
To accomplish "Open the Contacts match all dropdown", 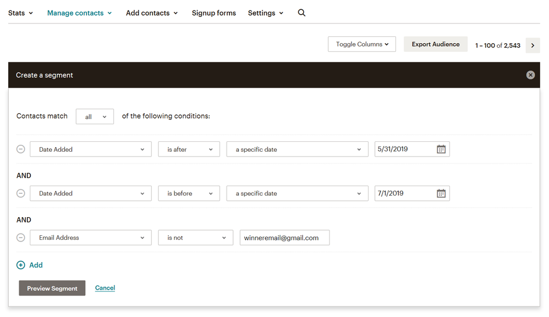I will pyautogui.click(x=95, y=117).
